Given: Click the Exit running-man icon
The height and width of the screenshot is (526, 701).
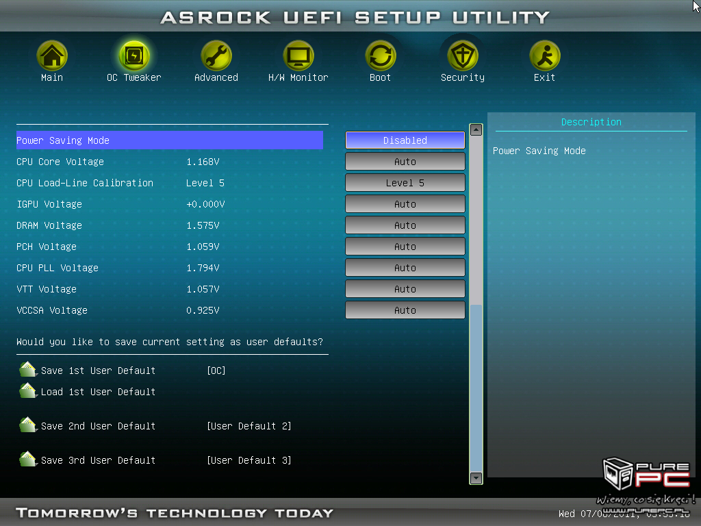Looking at the screenshot, I should pos(544,55).
